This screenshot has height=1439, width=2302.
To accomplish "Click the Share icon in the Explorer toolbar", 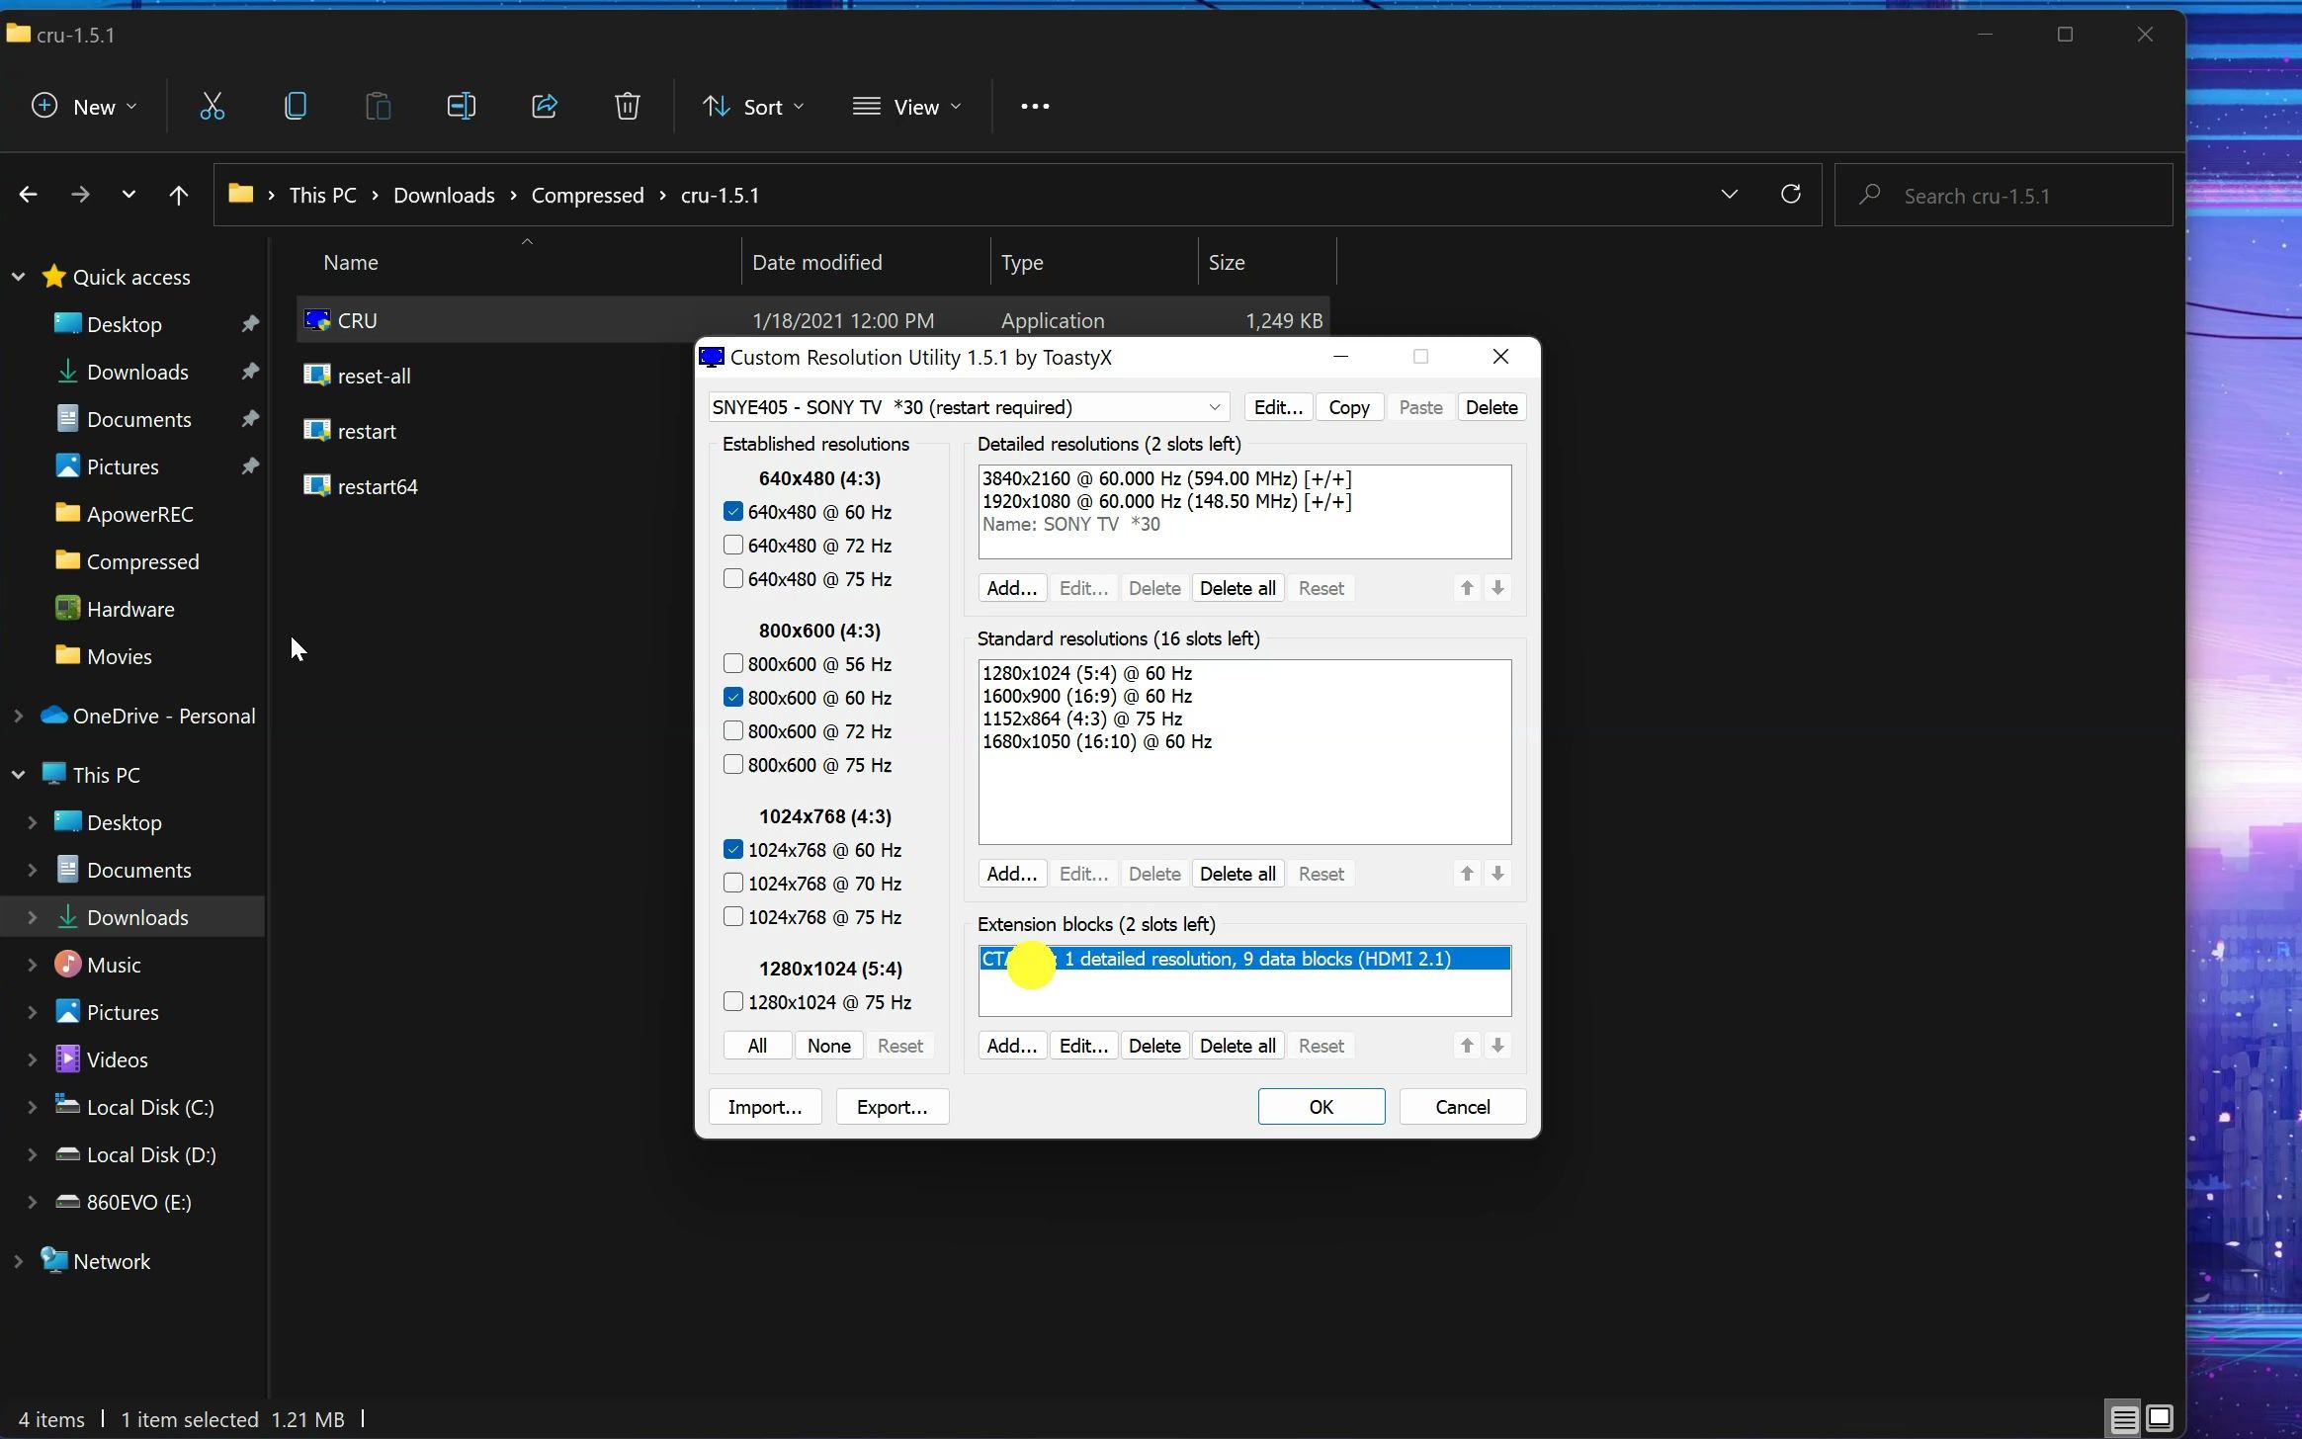I will coord(545,106).
